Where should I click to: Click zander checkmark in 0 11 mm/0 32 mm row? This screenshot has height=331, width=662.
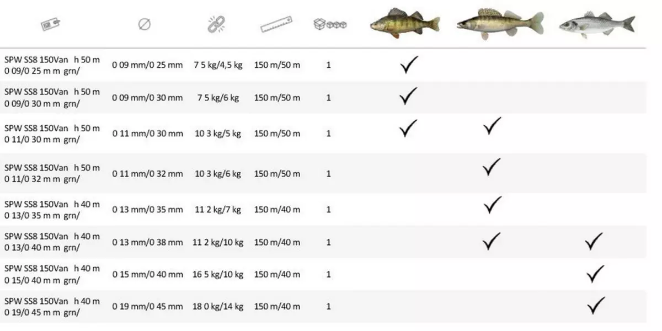point(491,167)
